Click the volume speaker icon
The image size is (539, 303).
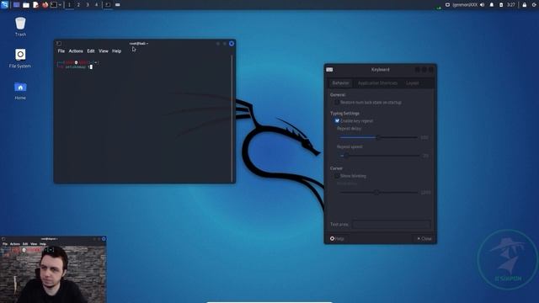(483, 5)
